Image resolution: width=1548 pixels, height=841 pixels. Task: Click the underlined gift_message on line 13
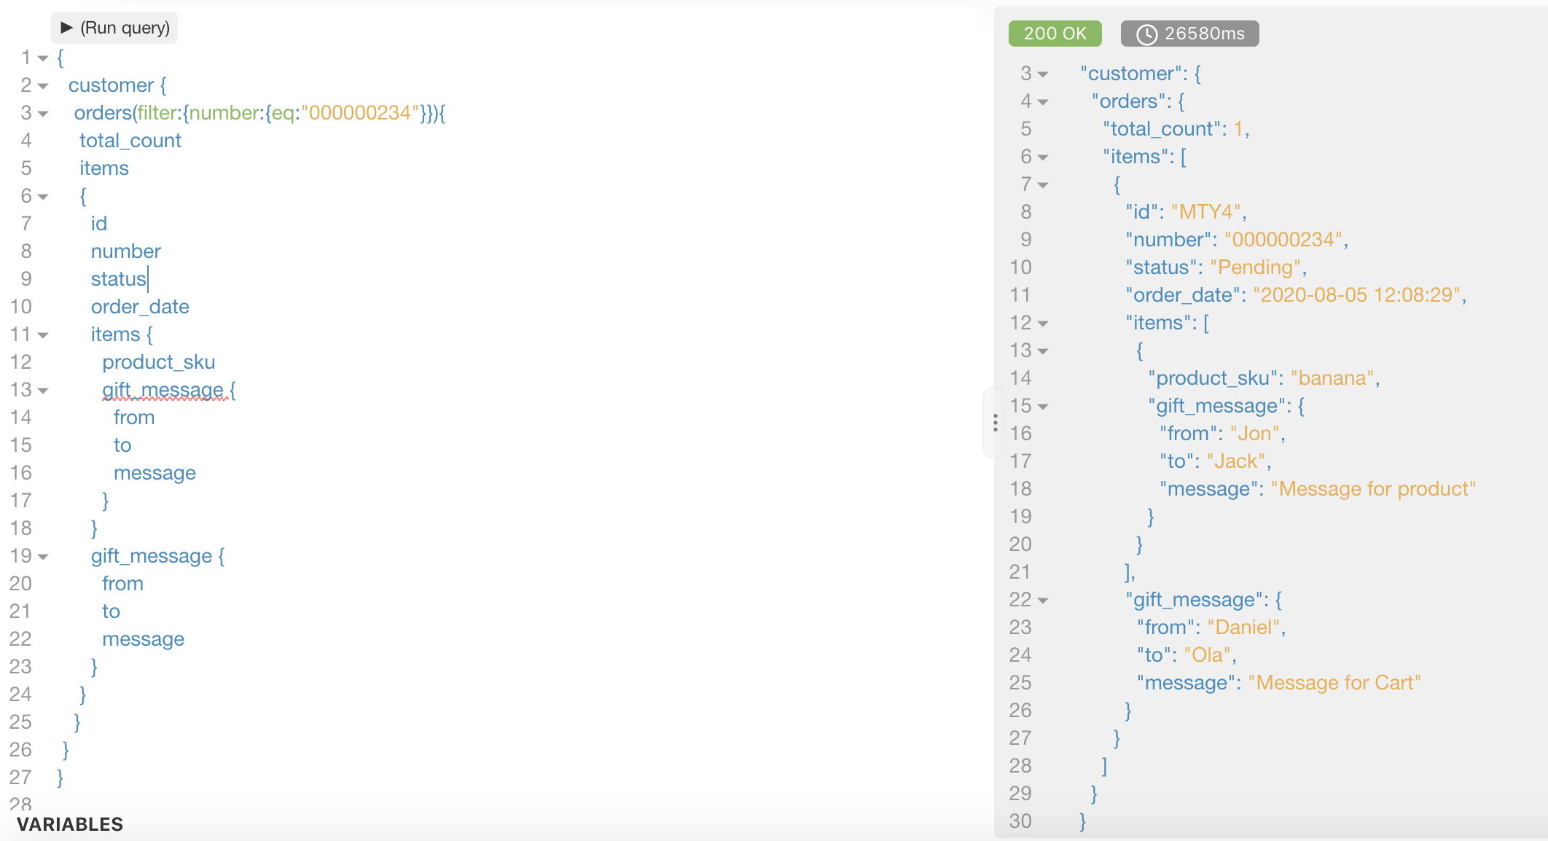pyautogui.click(x=163, y=390)
